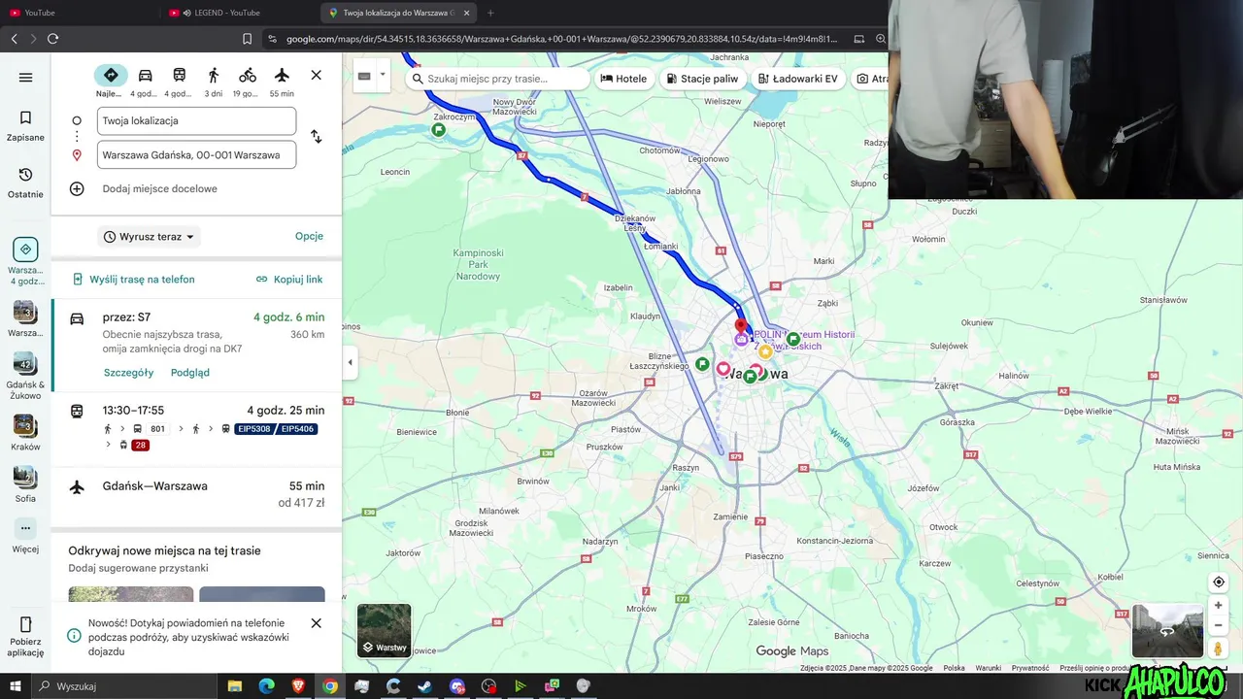Send route to phone
The height and width of the screenshot is (699, 1243).
[134, 280]
